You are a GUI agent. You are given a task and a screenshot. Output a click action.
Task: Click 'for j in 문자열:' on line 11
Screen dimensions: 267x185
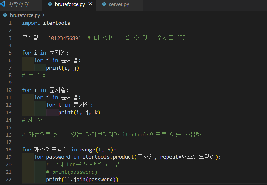[x=58, y=97]
